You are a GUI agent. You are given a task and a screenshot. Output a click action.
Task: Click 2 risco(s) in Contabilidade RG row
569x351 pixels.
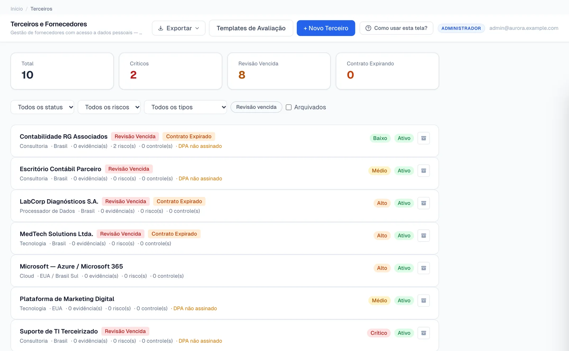point(124,146)
